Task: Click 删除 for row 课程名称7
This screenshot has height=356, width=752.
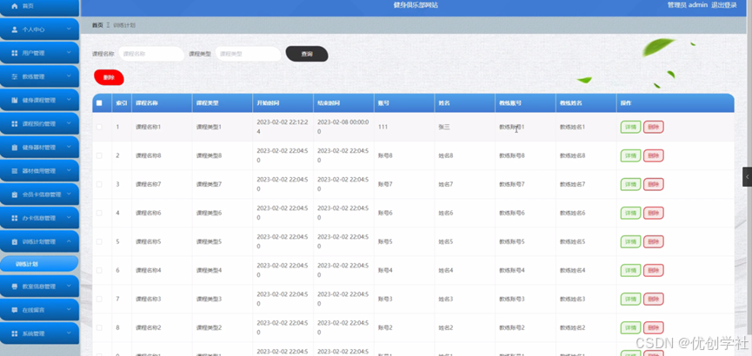Action: (653, 184)
